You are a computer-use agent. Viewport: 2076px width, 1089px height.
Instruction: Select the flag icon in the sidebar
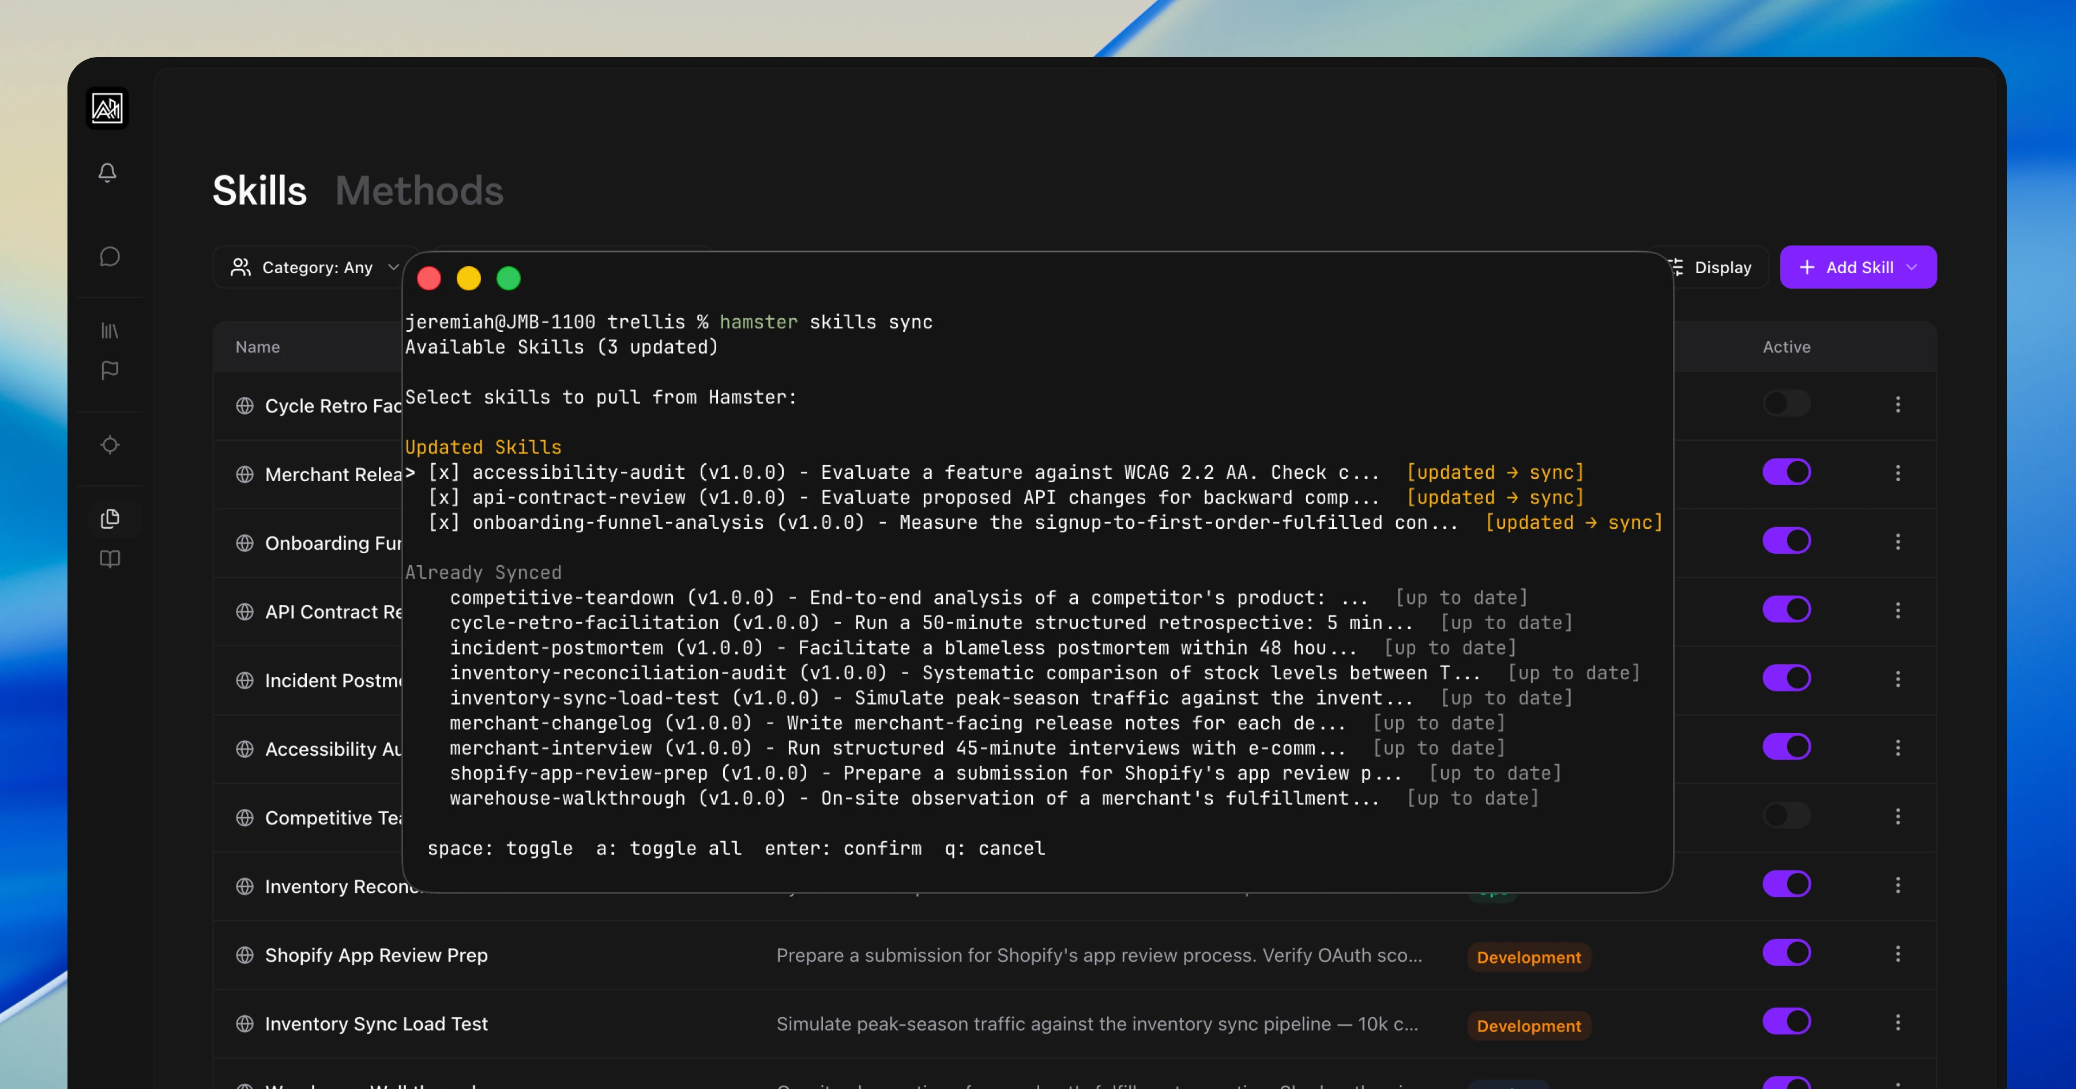point(109,370)
